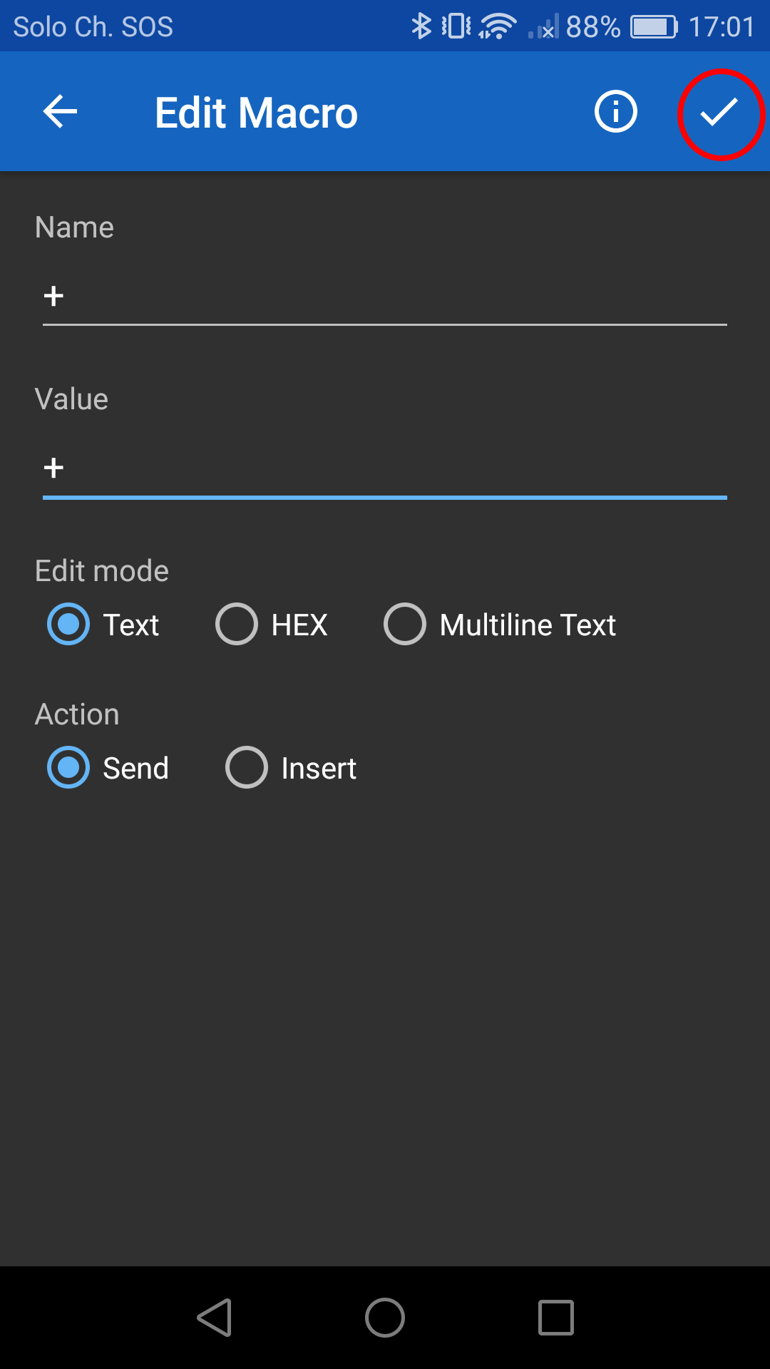Open the macro info icon

[615, 112]
